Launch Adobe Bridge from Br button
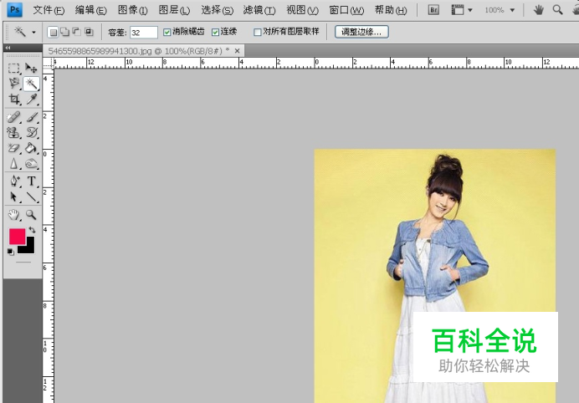Screen dimensions: 579x403 coord(433,10)
